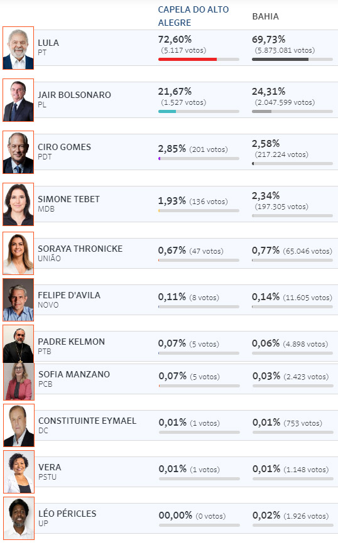Image resolution: width=338 pixels, height=545 pixels.
Task: Select Vera's candidate portrait
Action: [x=19, y=472]
